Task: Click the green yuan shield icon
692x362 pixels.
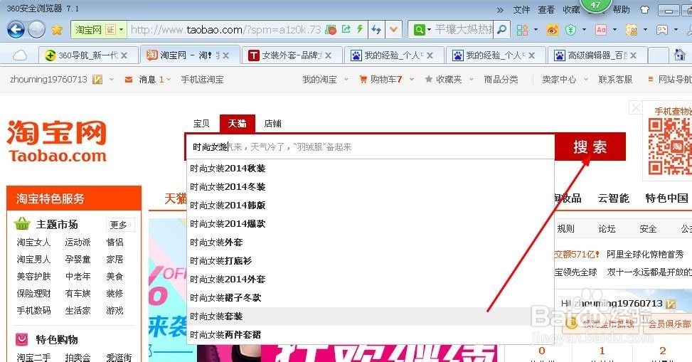Action: point(570,30)
